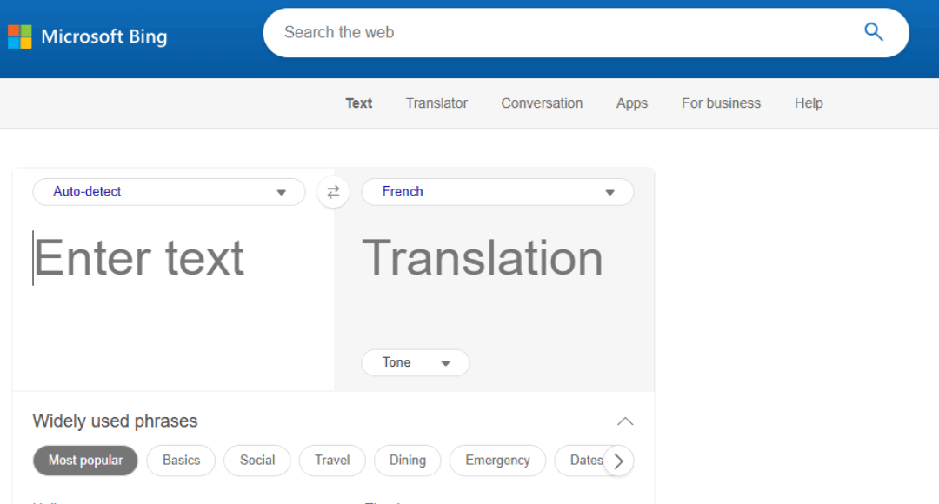The height and width of the screenshot is (504, 939).
Task: Switch to the Translator tab
Action: pos(436,103)
